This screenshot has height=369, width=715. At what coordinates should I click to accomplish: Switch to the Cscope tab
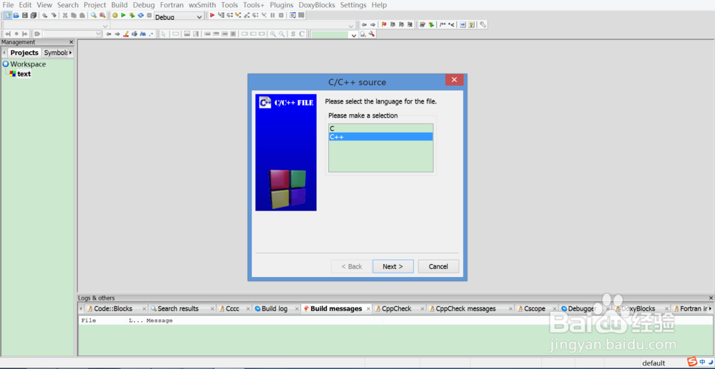click(534, 308)
